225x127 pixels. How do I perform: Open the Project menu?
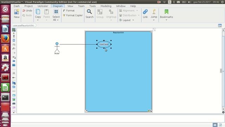pyautogui.click(x=28, y=6)
